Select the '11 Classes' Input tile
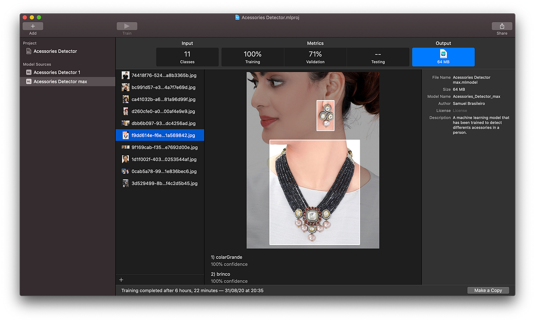The image size is (535, 322). tap(187, 57)
